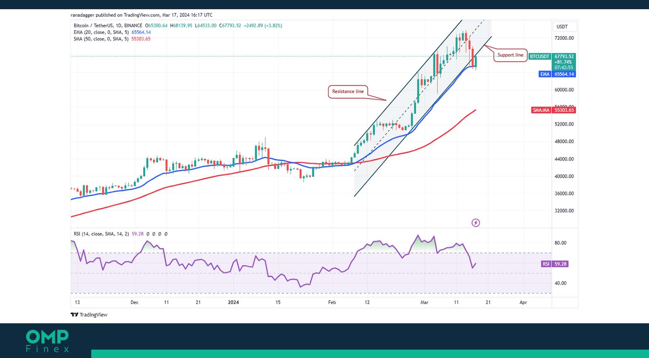
Task: Click the RSI value 59.28 in legend
Action: (x=138, y=234)
